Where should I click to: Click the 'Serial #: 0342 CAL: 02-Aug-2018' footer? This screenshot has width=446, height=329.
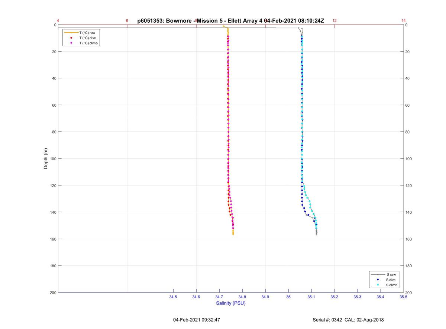pos(348,320)
